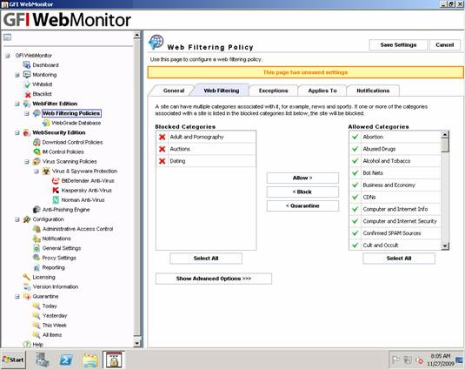Select the Blacklist red X icon
465x370 pixels.
click(x=28, y=94)
